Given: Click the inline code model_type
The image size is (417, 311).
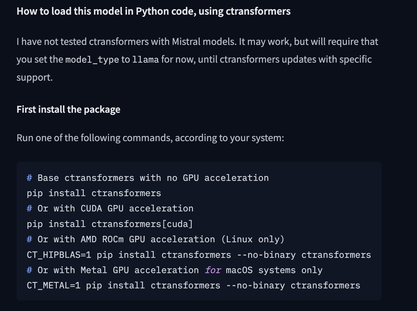Looking at the screenshot, I should click(x=92, y=59).
